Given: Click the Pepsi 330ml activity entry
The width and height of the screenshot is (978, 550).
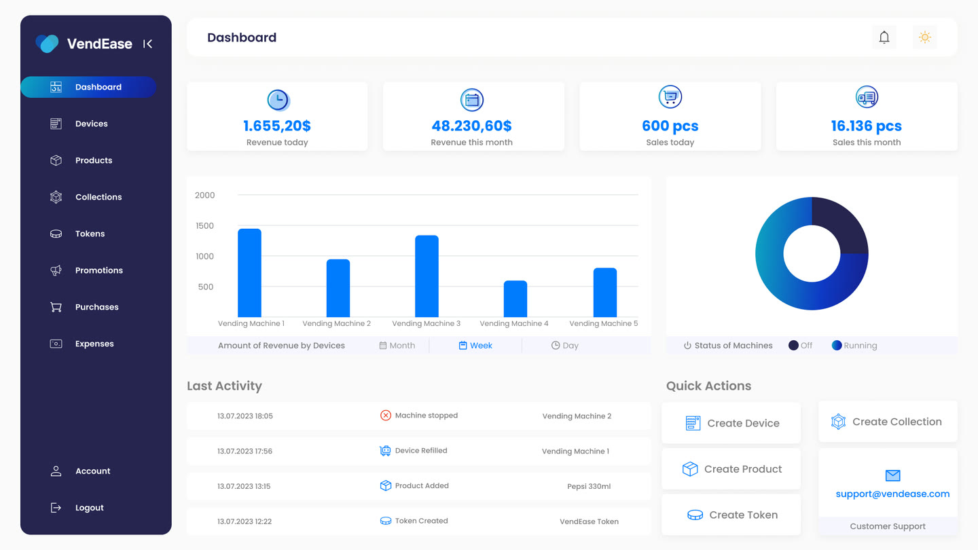Looking at the screenshot, I should (589, 487).
